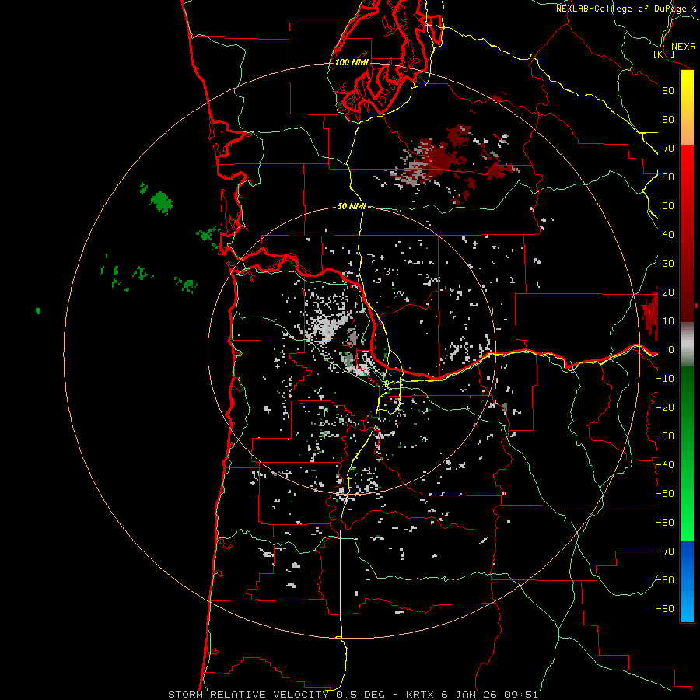This screenshot has height=700, width=700.
Task: Click the -10 value on the velocity scale
Action: click(x=665, y=379)
